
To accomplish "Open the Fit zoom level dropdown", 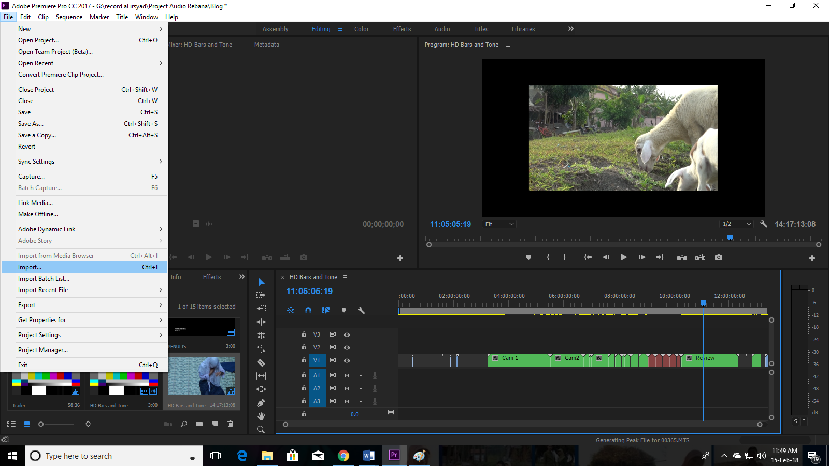I will coord(499,224).
